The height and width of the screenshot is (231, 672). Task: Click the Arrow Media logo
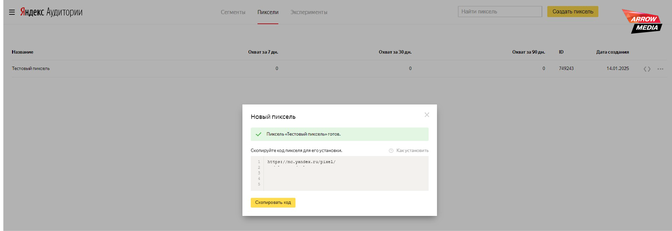[x=642, y=21]
